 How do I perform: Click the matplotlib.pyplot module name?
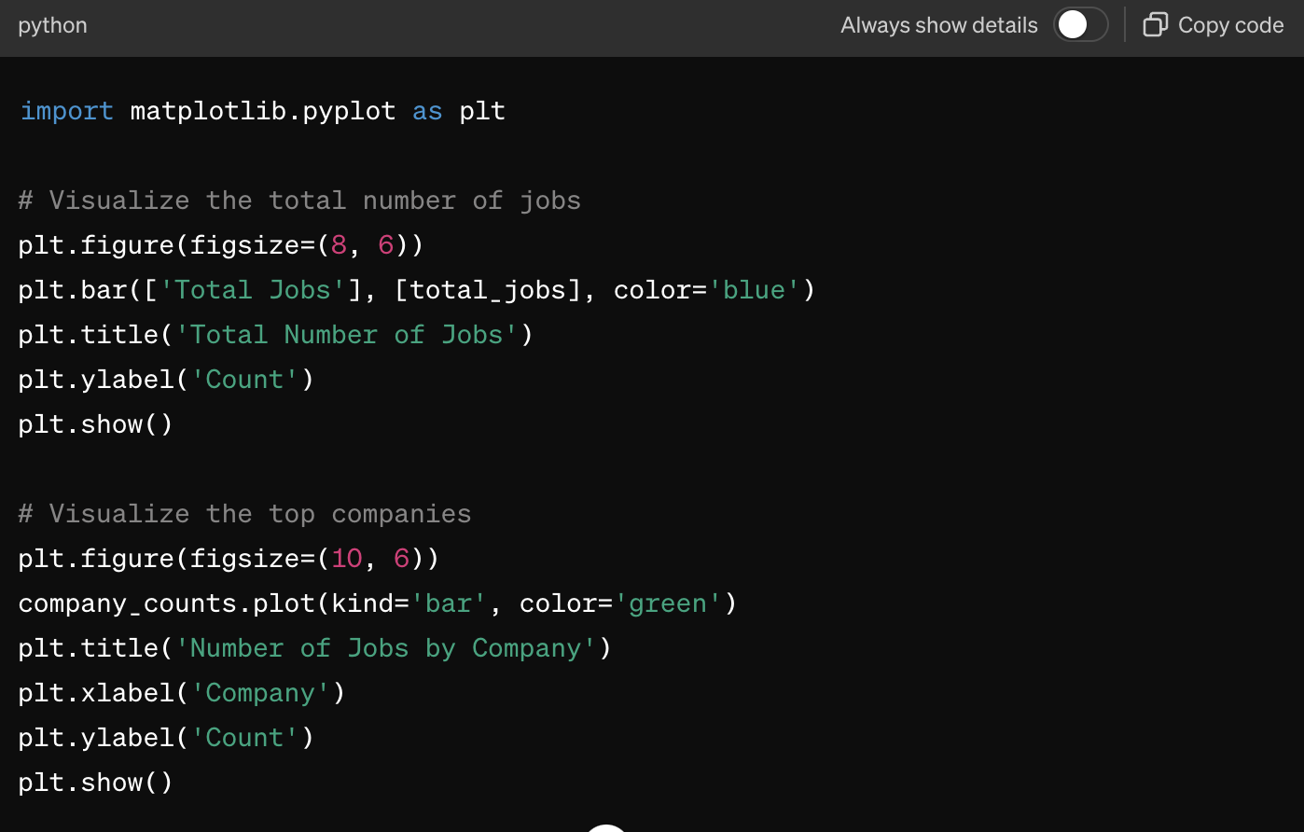[x=262, y=111]
